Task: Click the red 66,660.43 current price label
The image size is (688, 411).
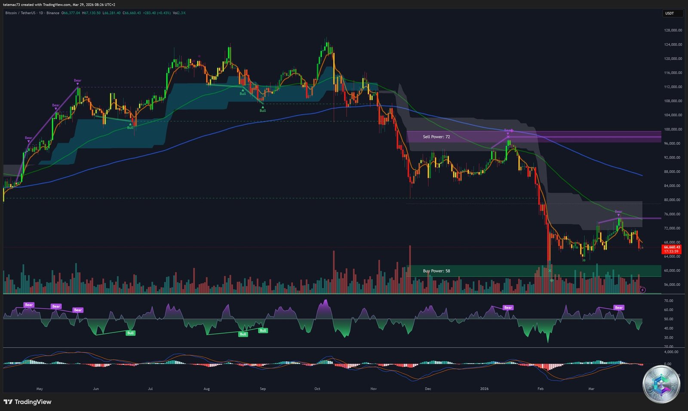Action: click(x=672, y=247)
